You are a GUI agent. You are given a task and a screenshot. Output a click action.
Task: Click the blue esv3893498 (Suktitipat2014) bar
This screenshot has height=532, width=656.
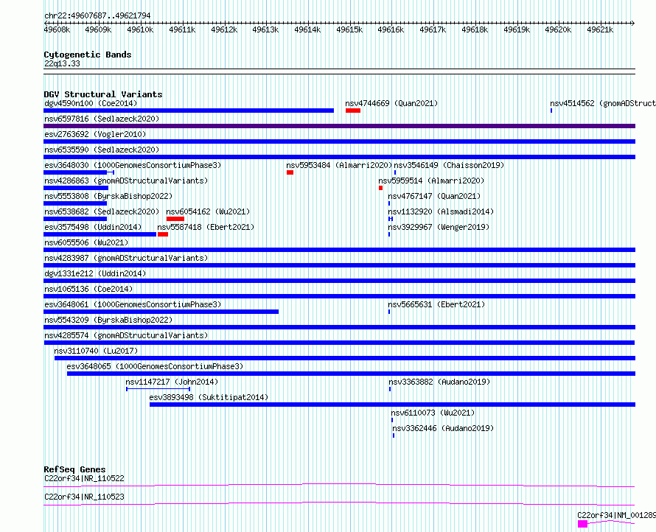(x=392, y=405)
